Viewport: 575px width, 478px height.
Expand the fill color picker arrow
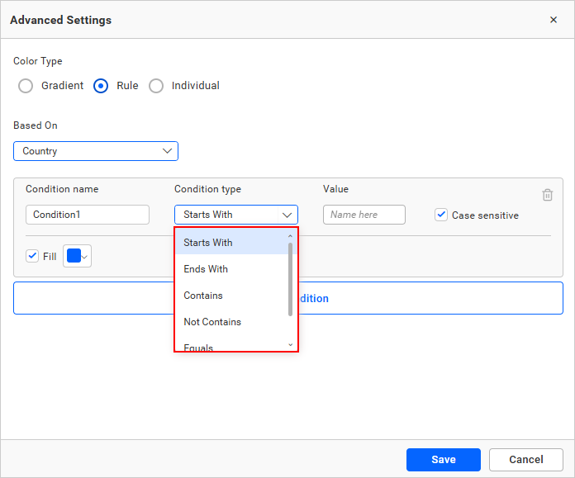(x=85, y=257)
